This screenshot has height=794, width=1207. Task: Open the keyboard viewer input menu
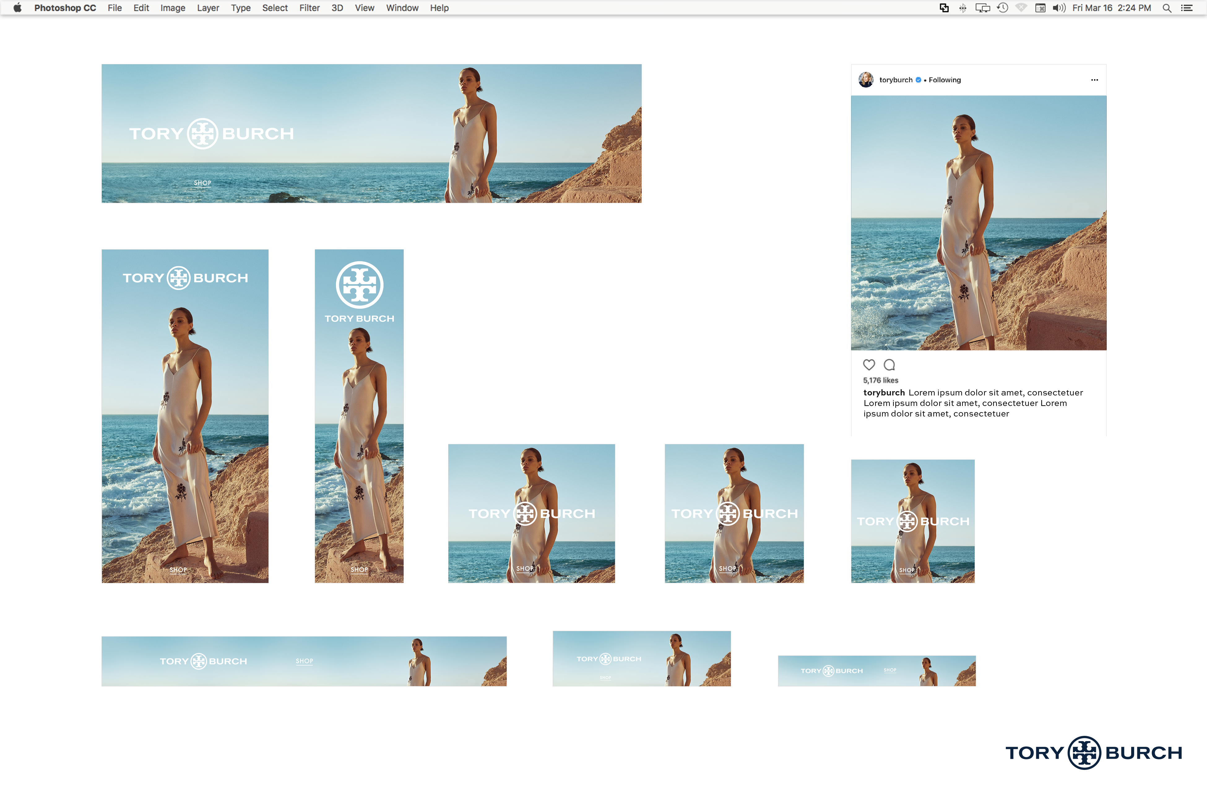[x=1040, y=8]
